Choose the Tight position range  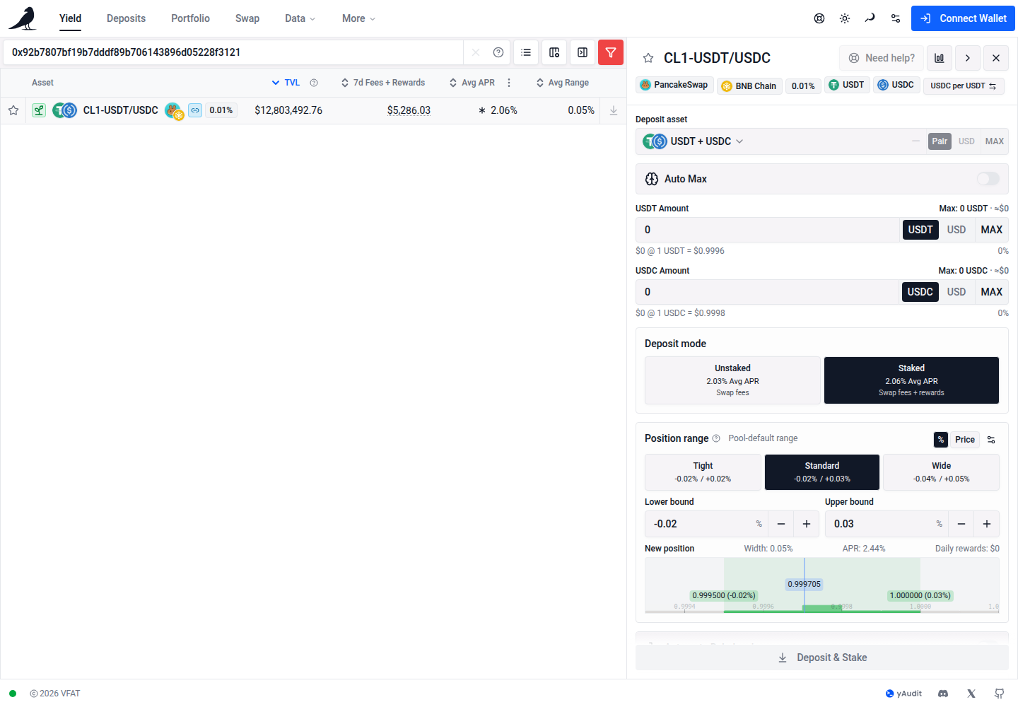coord(703,472)
